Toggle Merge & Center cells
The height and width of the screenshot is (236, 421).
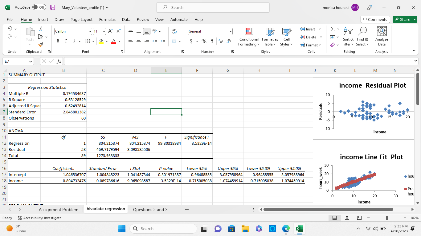(174, 41)
